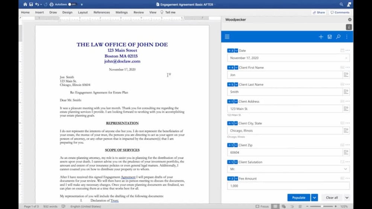
Task: Open more options for Fee Amount
Action: 347,178
